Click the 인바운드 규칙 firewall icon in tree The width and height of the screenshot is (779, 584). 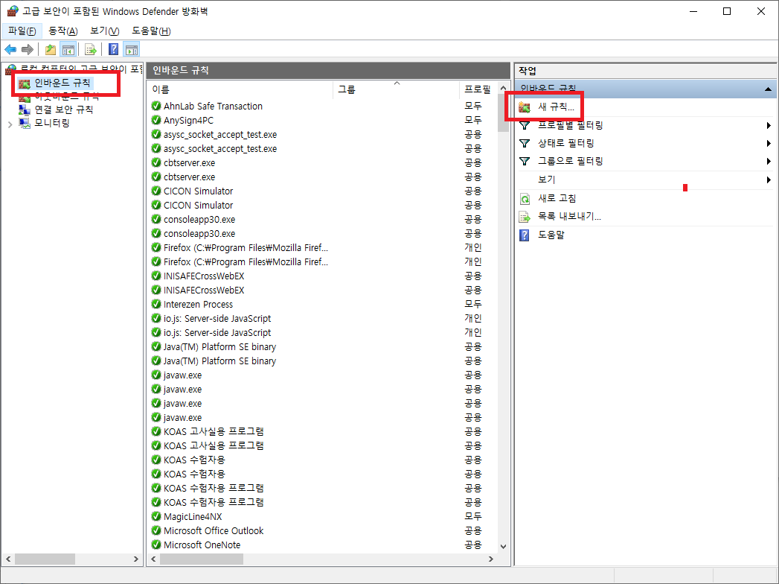(25, 83)
